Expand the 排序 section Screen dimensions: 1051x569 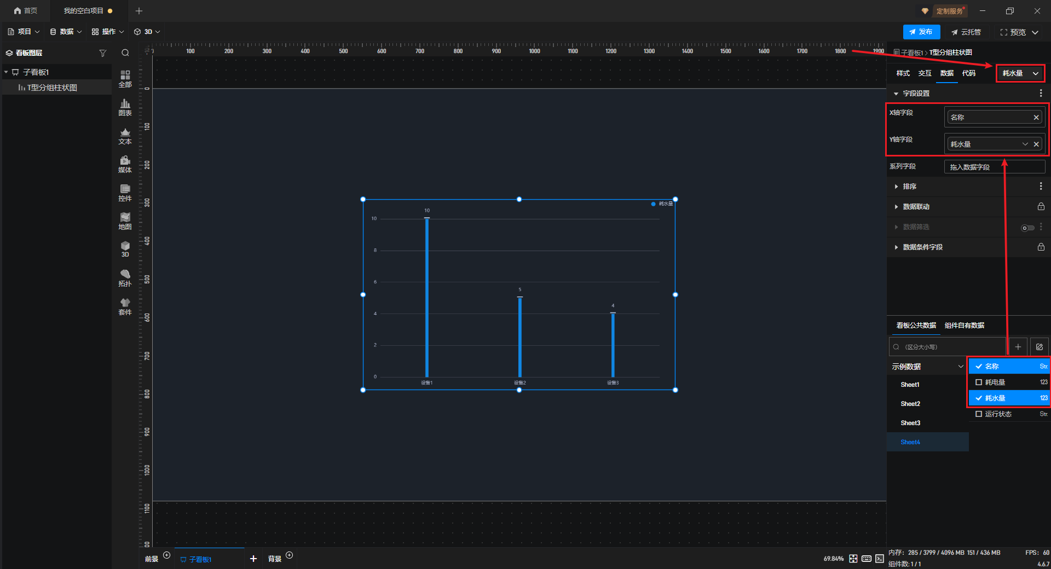pyautogui.click(x=909, y=187)
